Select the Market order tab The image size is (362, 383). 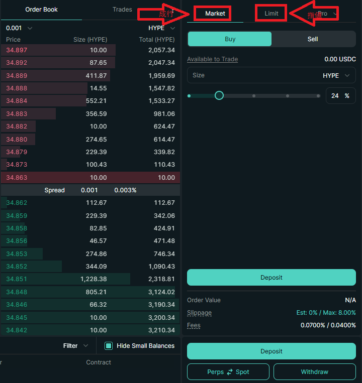(x=215, y=14)
